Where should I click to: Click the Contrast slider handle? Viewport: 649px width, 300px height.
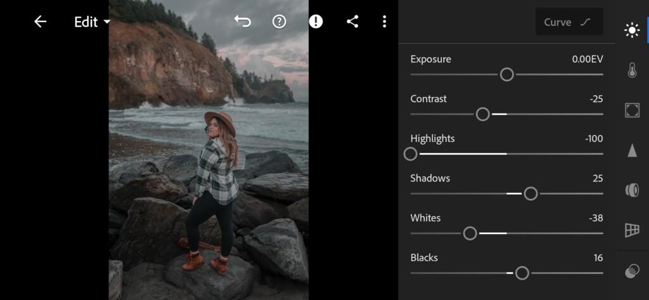coord(482,114)
